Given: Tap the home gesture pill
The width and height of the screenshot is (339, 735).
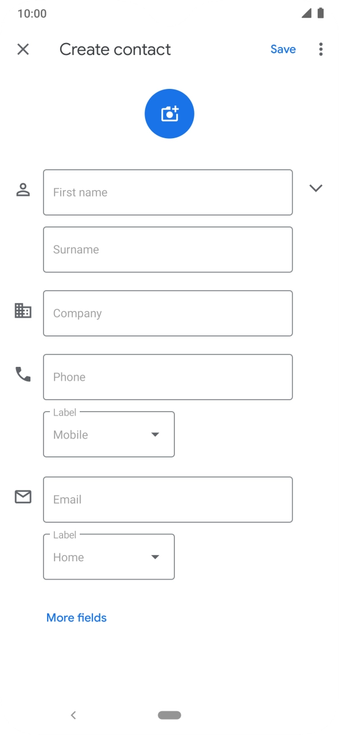Looking at the screenshot, I should click(x=169, y=714).
